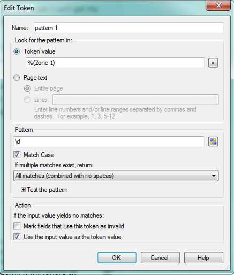Click the resize grip in dialog corner

pos(228,267)
